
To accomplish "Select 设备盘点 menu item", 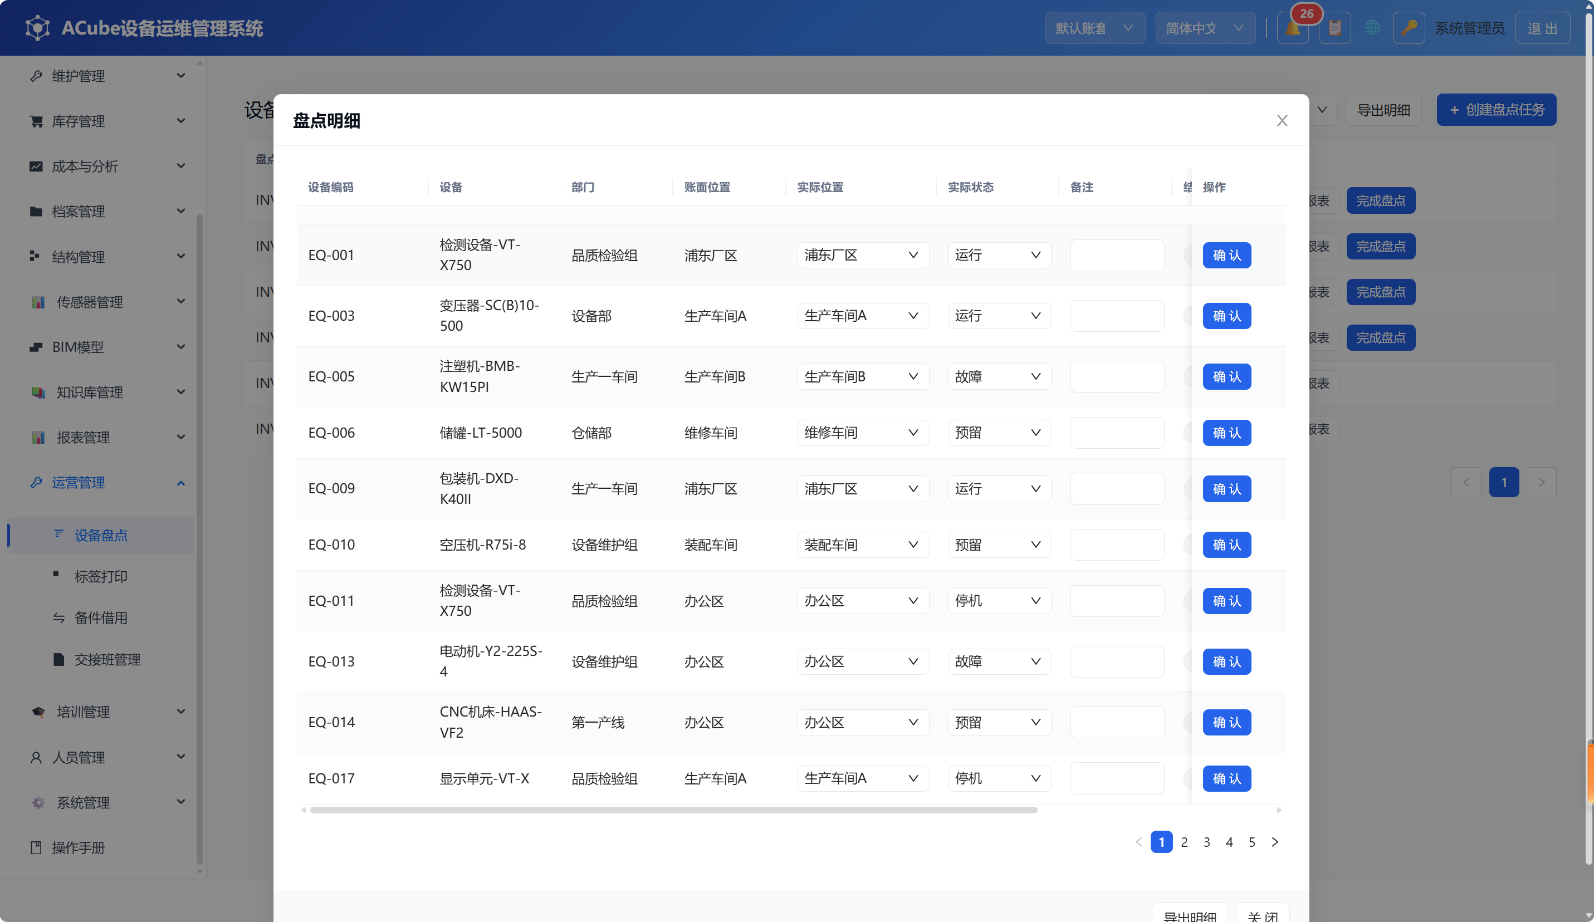I will point(101,535).
